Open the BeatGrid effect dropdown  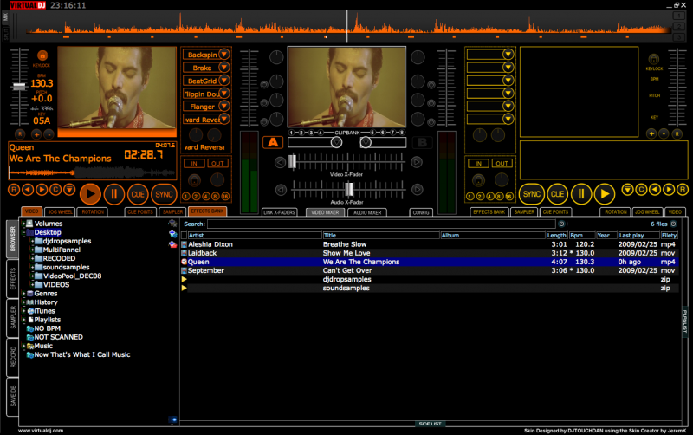(x=224, y=81)
